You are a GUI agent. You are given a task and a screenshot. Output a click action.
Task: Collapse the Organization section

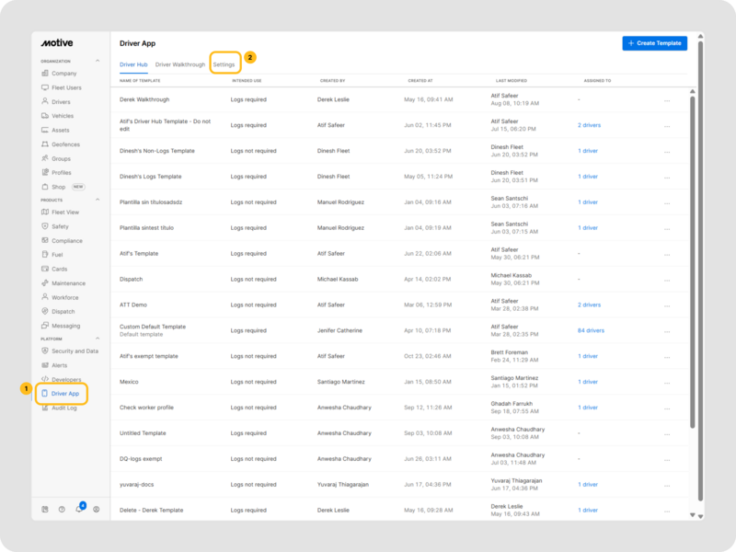[98, 61]
